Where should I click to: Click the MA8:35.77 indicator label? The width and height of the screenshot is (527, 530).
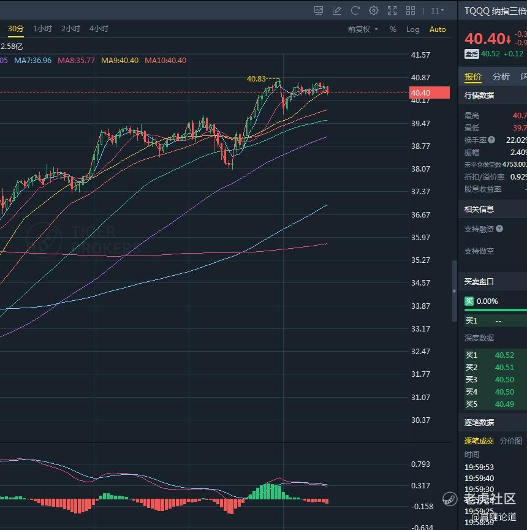tap(76, 61)
